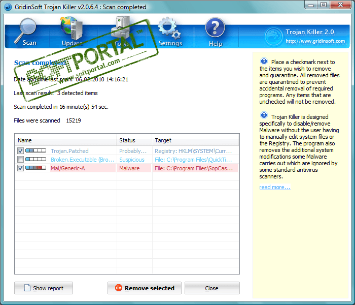Click the Registry: HKLM\SYSTEM target cell
Screen dimensions: 355x305
tap(193, 151)
